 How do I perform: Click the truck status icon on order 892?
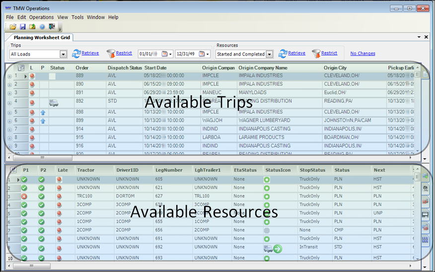click(54, 103)
